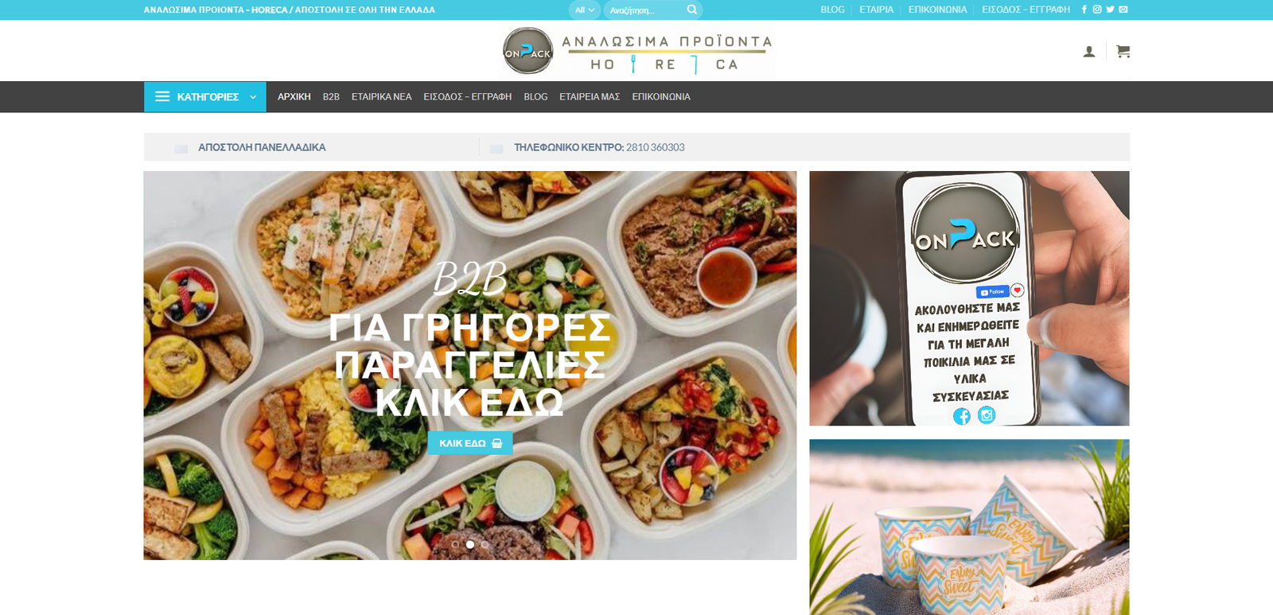Click the OnPack logo in the header

[x=637, y=51]
